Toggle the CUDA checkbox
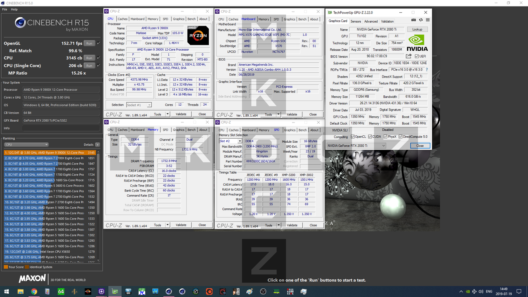The width and height of the screenshot is (528, 297). 370,137
